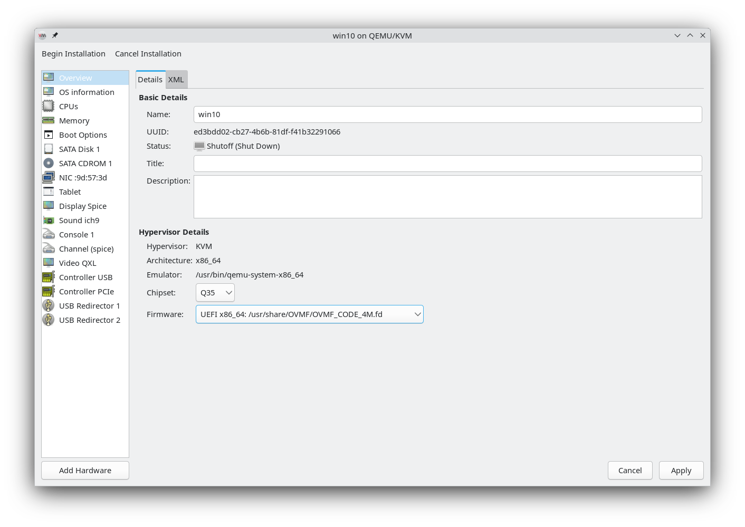Click Begin Installation

click(73, 54)
